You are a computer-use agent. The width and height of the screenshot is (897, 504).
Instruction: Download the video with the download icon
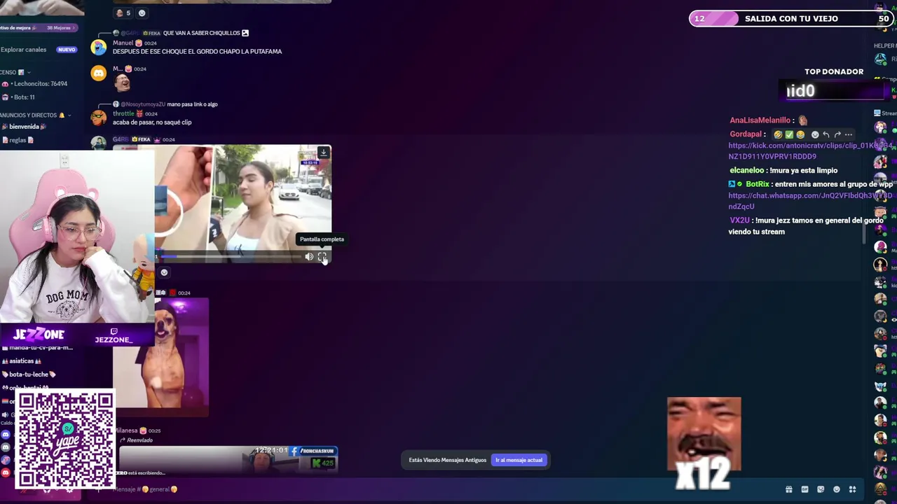click(323, 153)
